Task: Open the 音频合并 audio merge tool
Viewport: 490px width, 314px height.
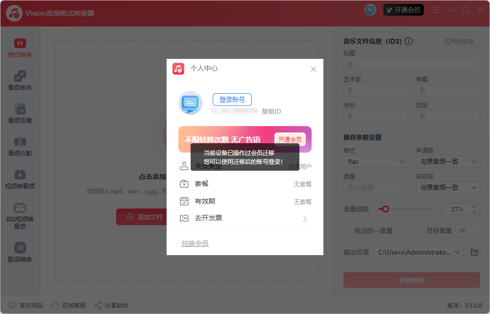Action: (19, 80)
